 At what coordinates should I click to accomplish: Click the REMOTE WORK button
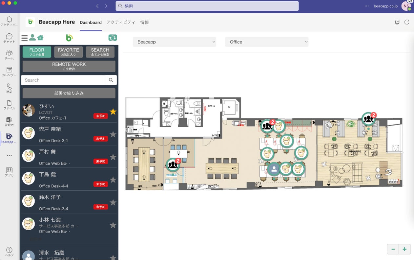point(69,66)
